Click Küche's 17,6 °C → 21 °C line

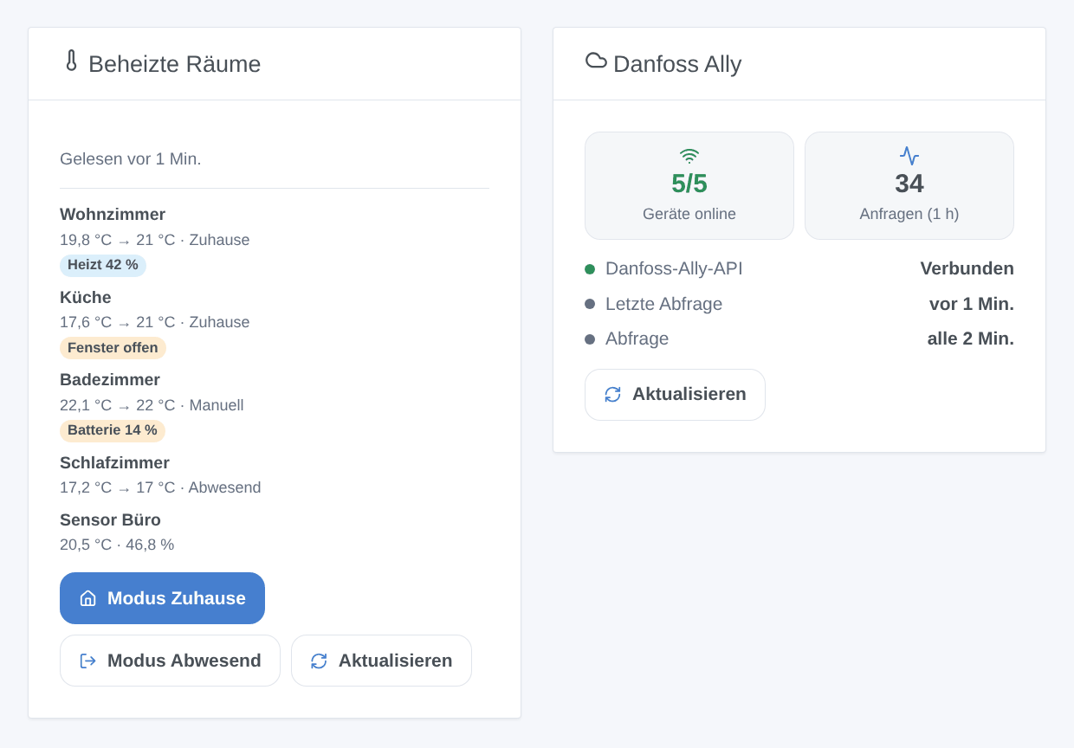[x=155, y=322]
